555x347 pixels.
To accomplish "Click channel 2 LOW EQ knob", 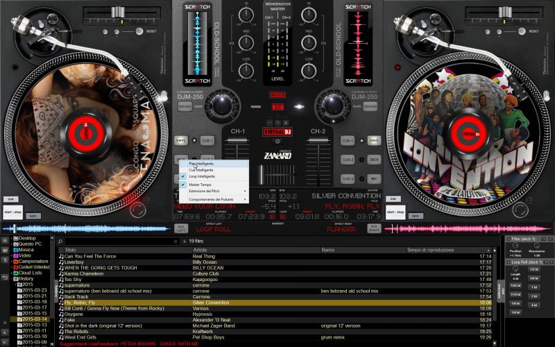I will tap(309, 71).
